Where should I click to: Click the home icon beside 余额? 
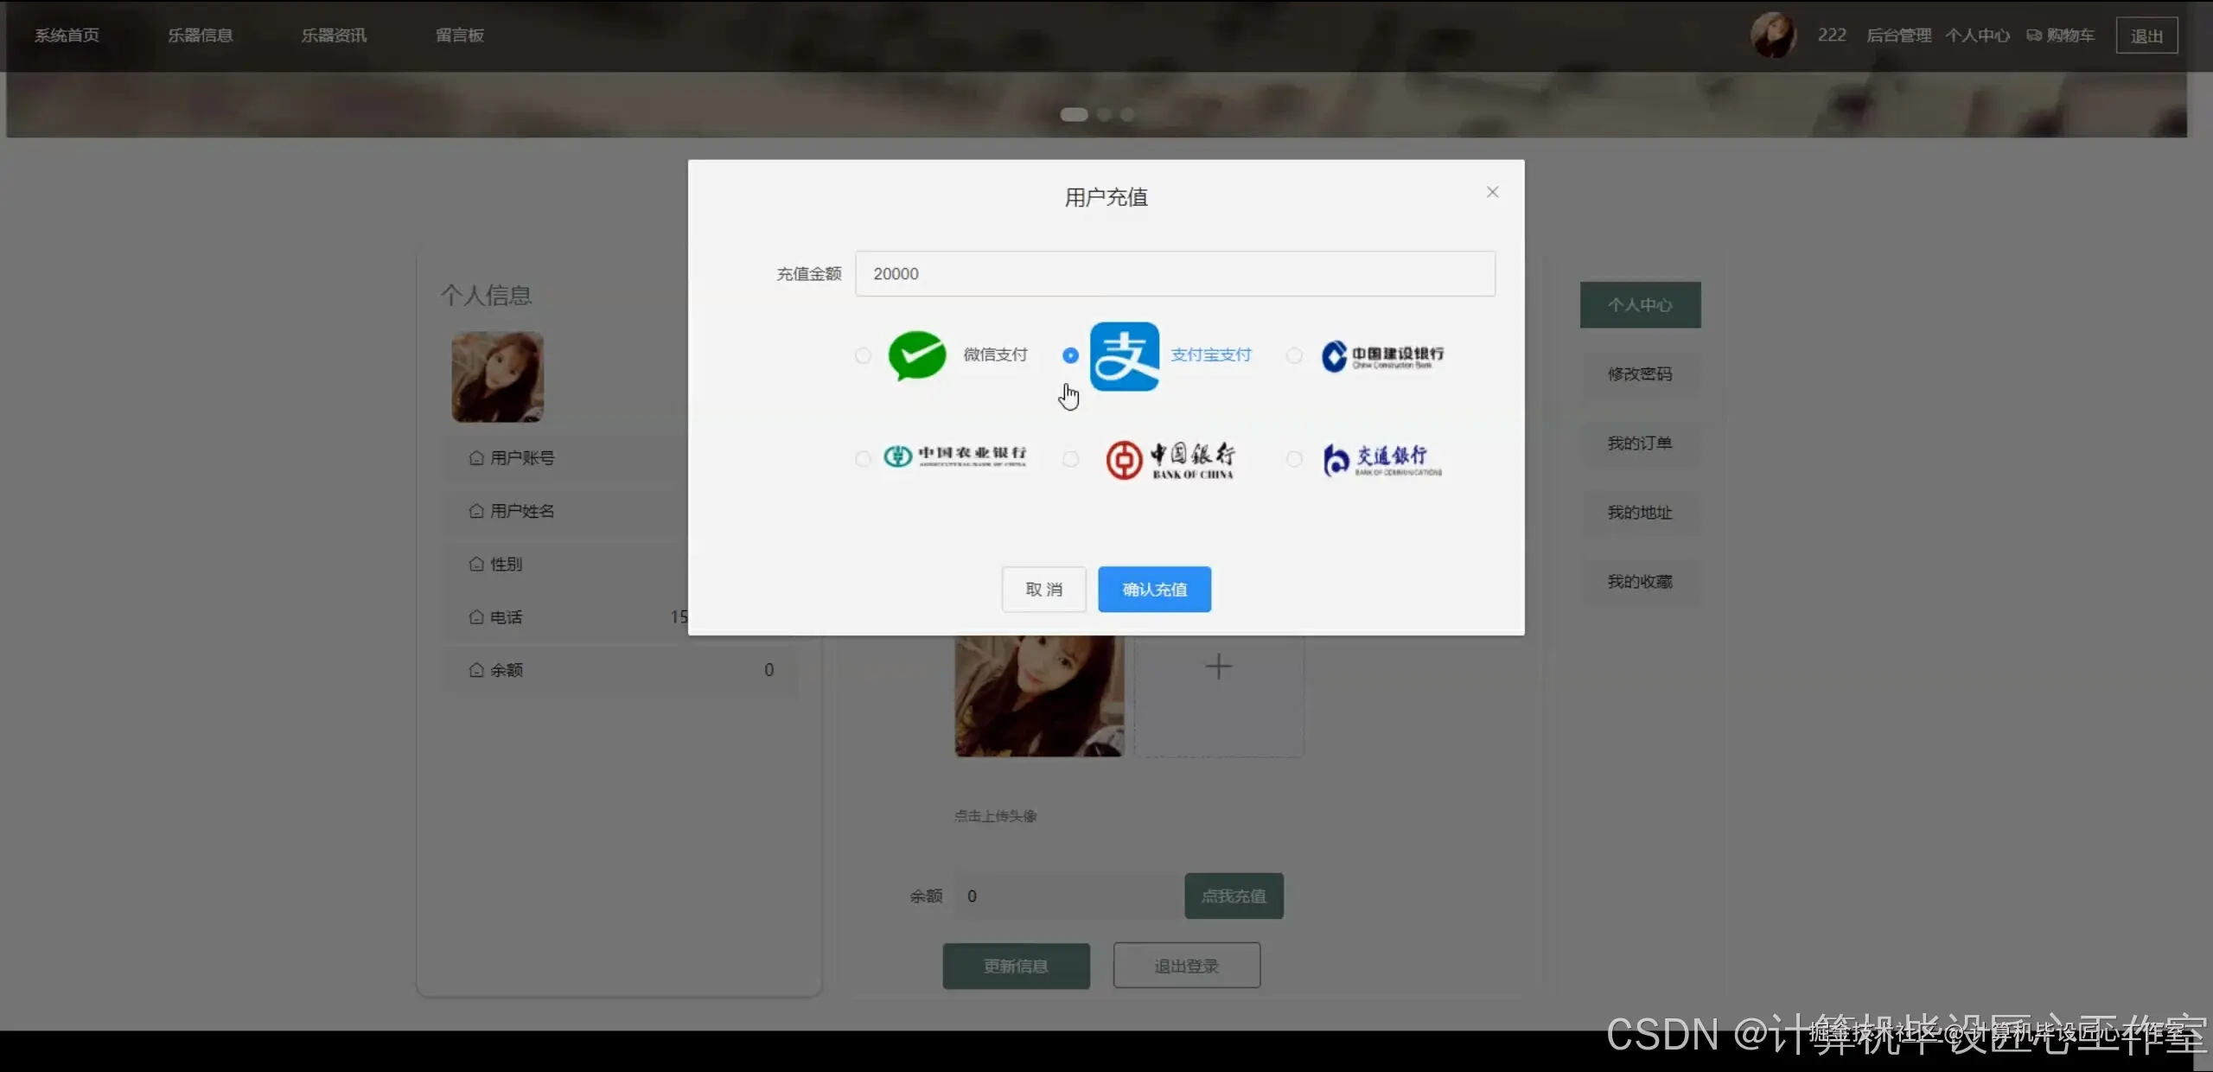pyautogui.click(x=476, y=670)
